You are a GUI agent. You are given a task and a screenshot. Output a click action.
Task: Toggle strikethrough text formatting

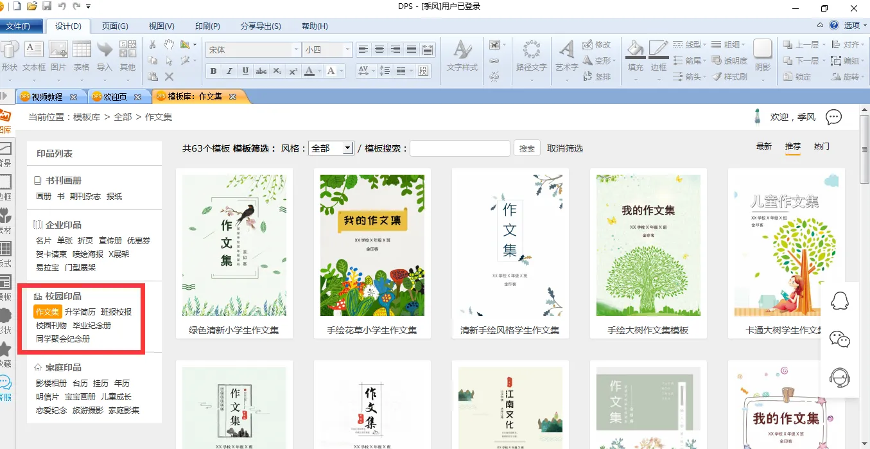261,71
